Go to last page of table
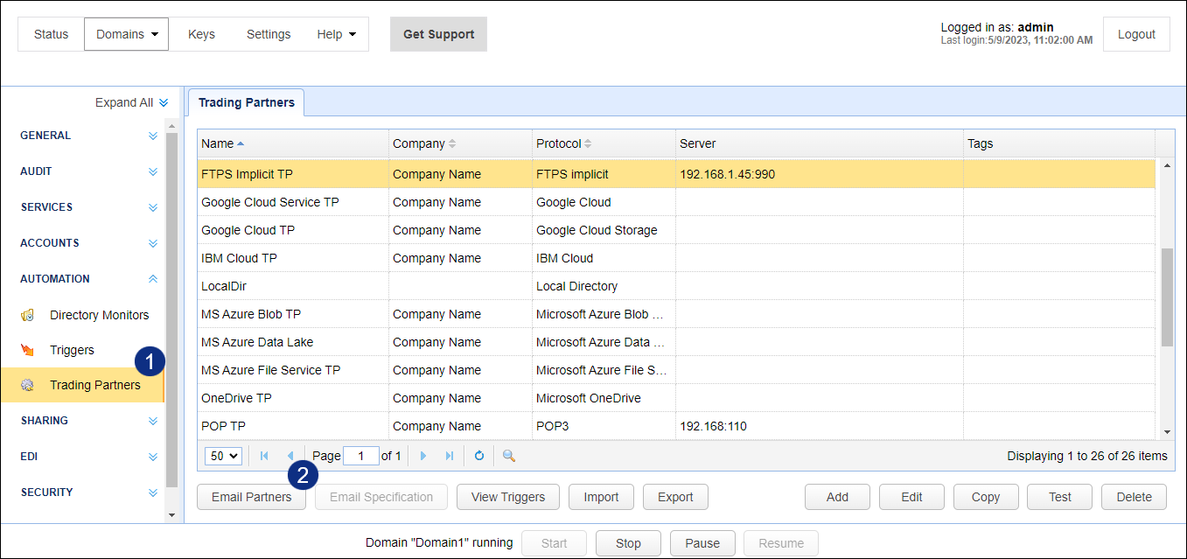1187x559 pixels. click(450, 456)
